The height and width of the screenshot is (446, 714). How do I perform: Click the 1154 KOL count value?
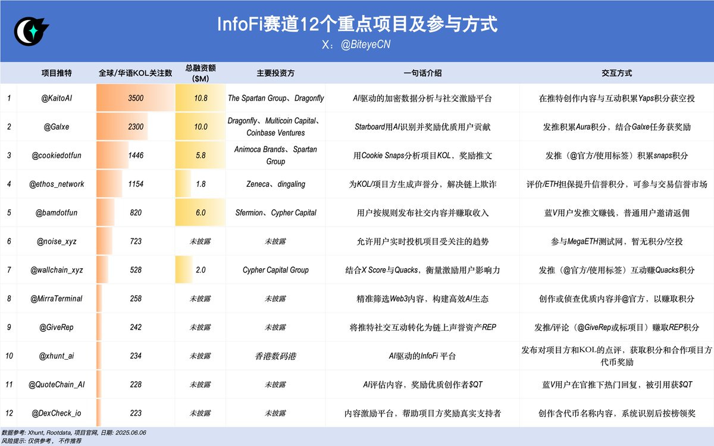click(135, 184)
